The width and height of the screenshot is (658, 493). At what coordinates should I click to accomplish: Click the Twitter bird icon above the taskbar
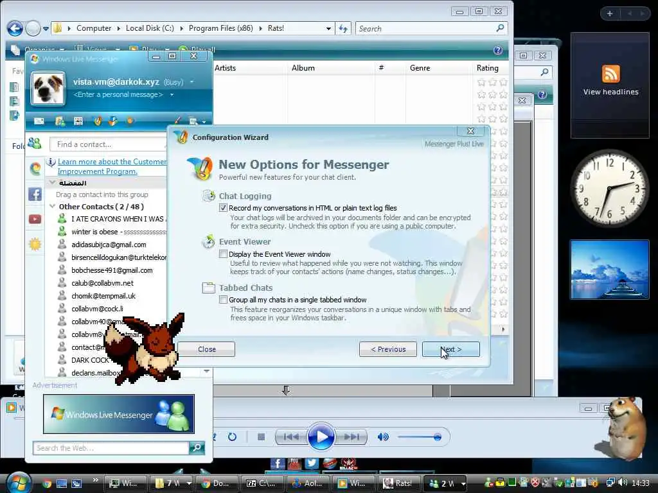coord(312,463)
